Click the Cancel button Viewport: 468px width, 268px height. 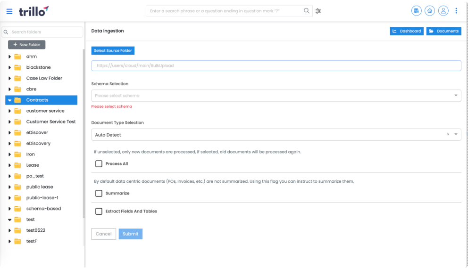(x=104, y=234)
